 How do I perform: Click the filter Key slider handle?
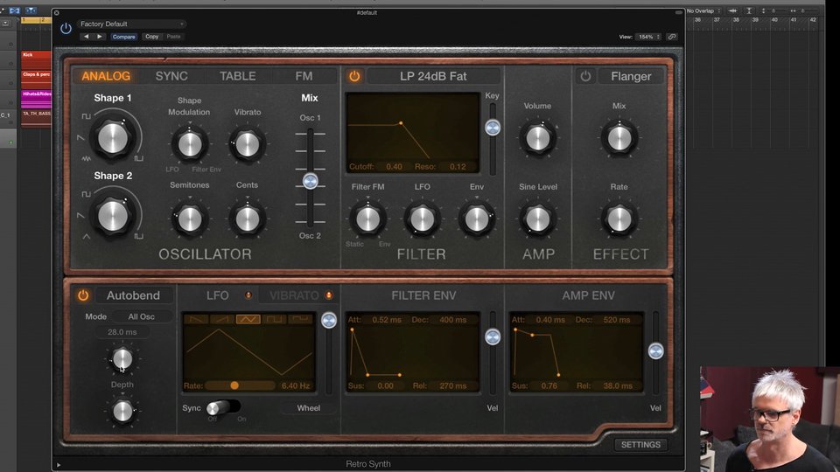tap(493, 128)
